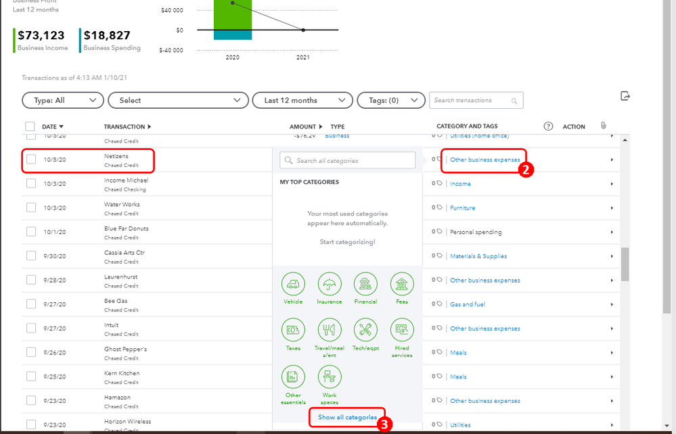Open the Tags: (0) dropdown

(392, 100)
